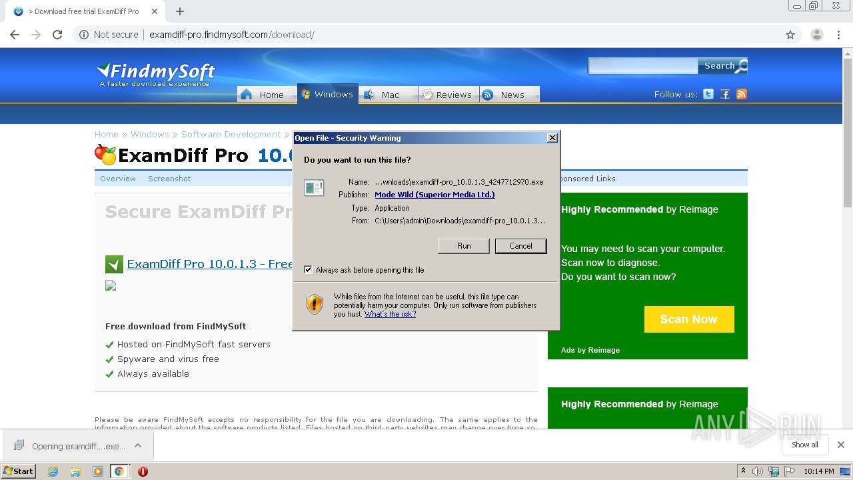The height and width of the screenshot is (480, 853).
Task: Open media player from taskbar
Action: tap(97, 471)
